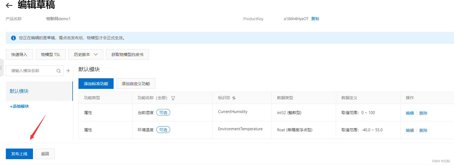Focus the 请输入模块名称 search field
The width and height of the screenshot is (454, 165).
pyautogui.click(x=32, y=71)
